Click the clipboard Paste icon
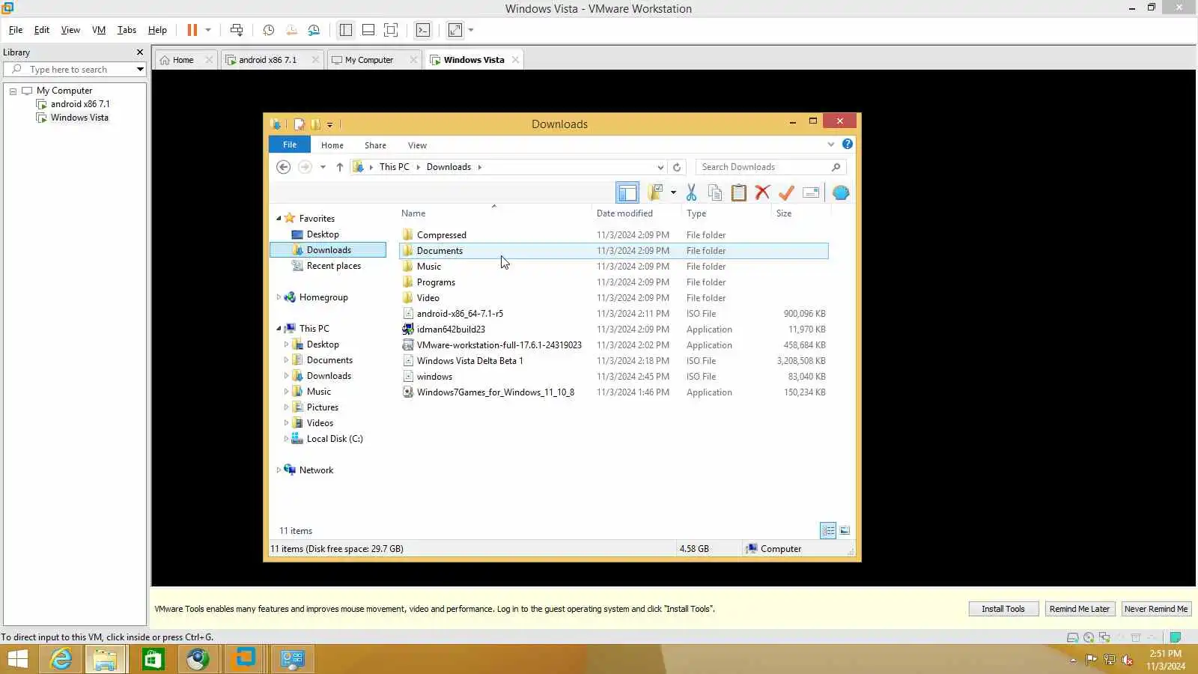 coord(738,192)
